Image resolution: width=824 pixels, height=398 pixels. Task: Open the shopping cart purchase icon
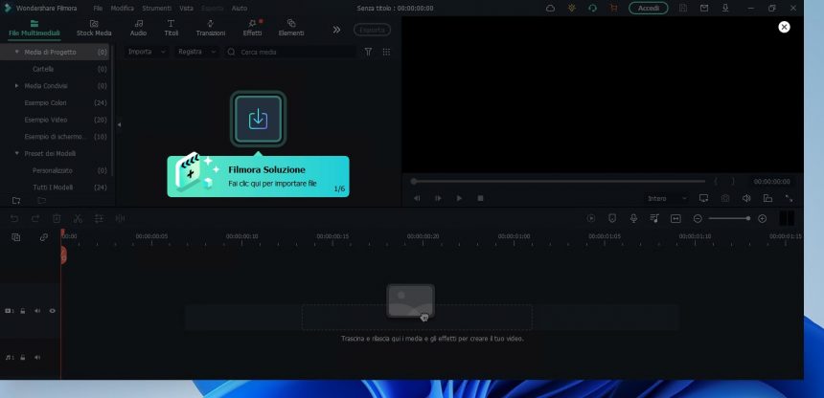(x=613, y=9)
